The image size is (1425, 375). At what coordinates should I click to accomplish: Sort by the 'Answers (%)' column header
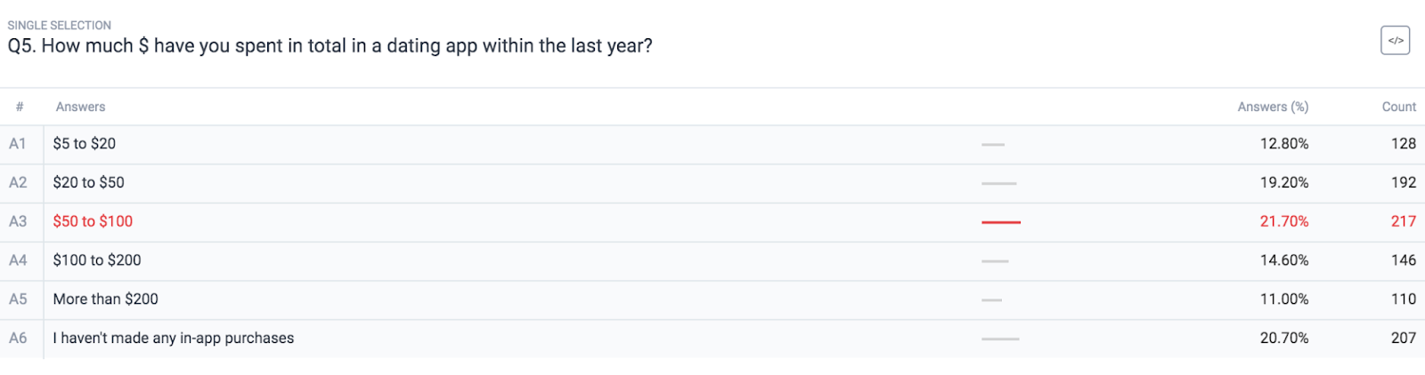tap(1273, 107)
